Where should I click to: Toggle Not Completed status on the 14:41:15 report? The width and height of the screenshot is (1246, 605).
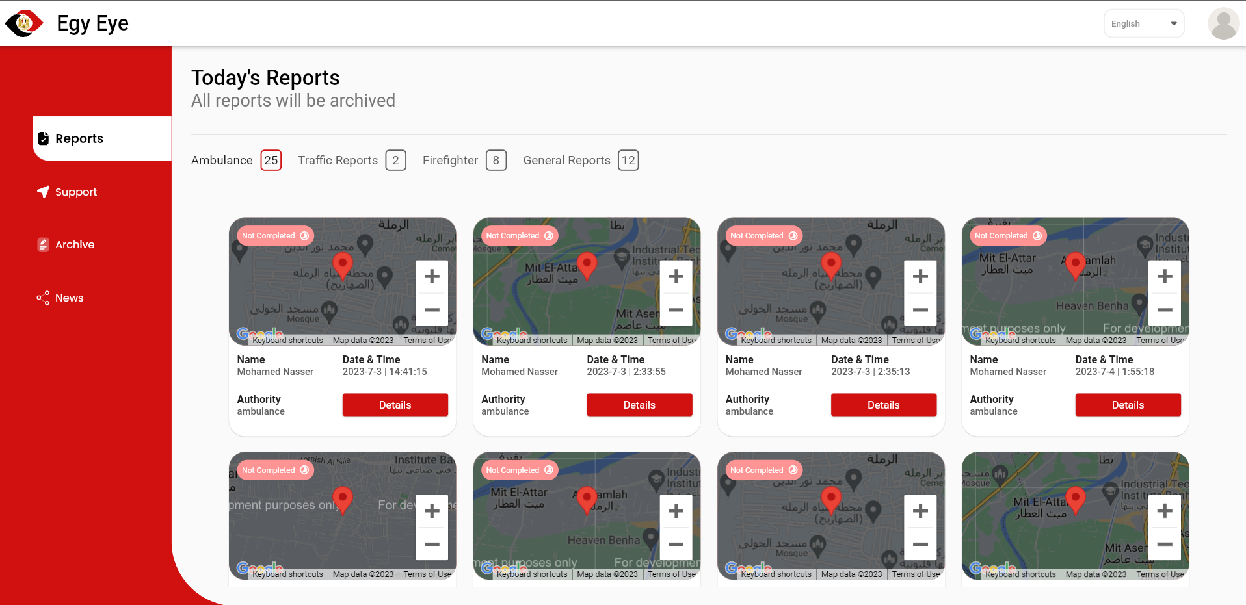pos(276,236)
